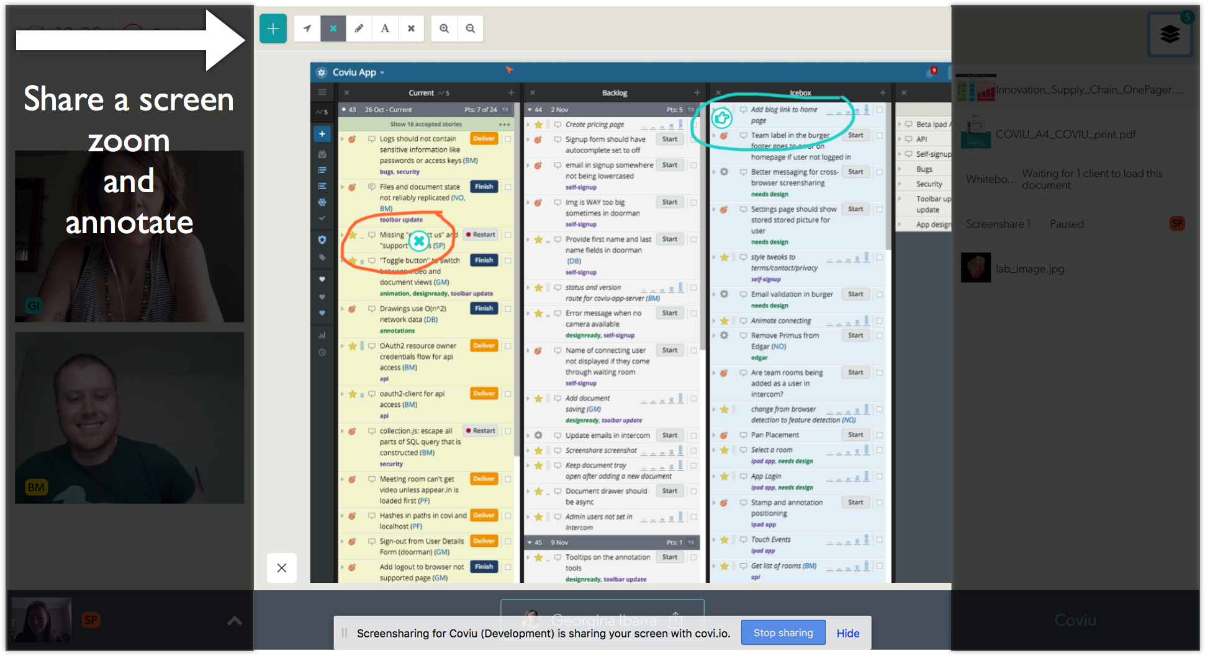Select the Whiteboard item in drawer

tap(991, 179)
